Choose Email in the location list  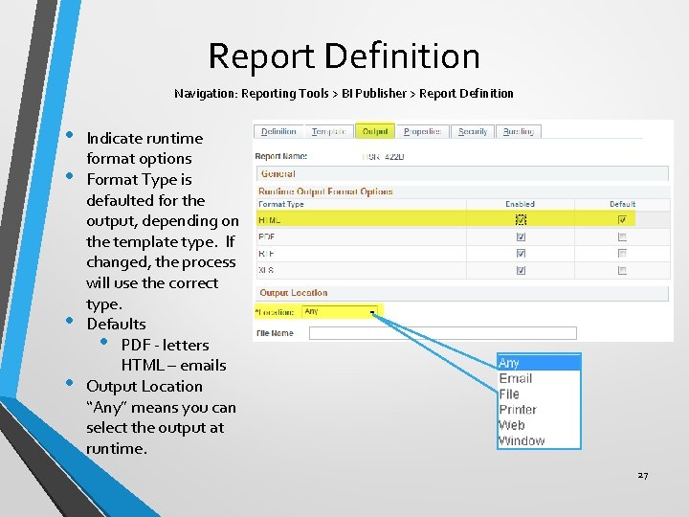tap(539, 378)
